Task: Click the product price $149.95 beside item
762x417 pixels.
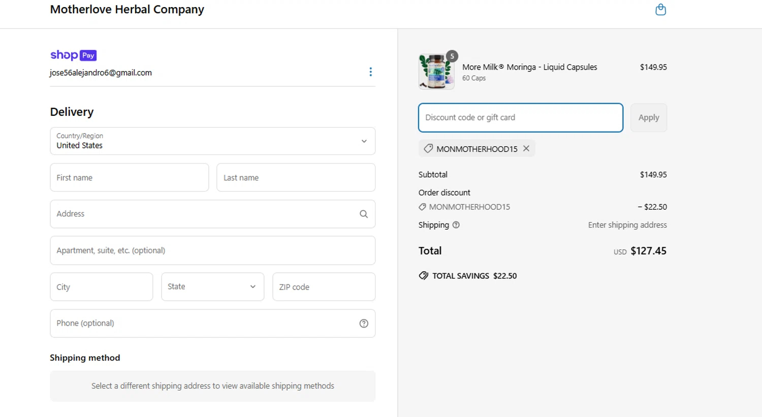Action: point(653,67)
